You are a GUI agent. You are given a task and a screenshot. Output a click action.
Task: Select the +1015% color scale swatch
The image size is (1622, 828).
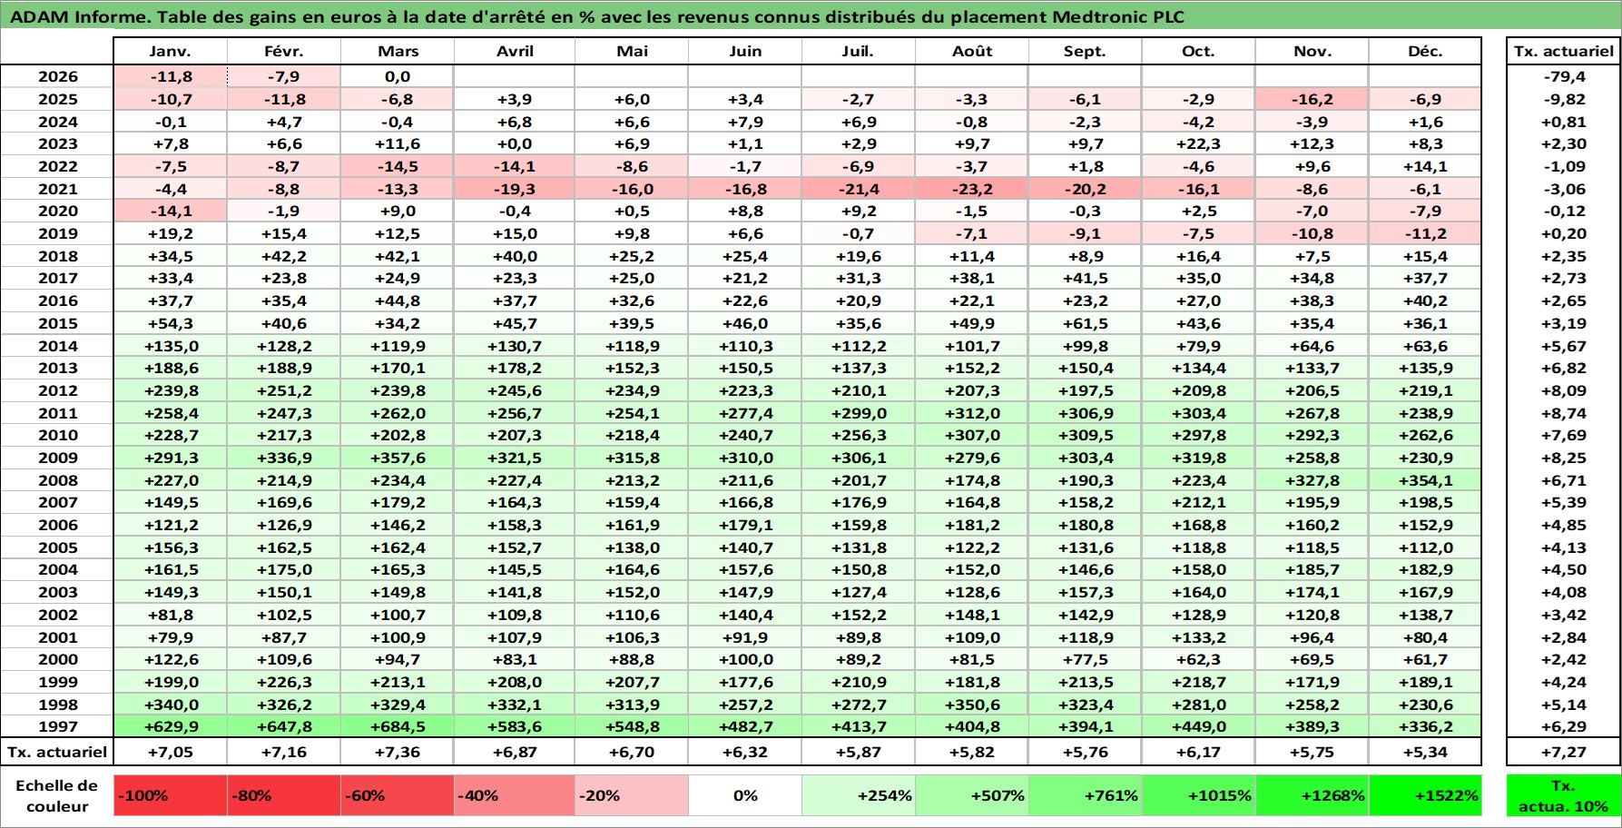[x=1198, y=795]
